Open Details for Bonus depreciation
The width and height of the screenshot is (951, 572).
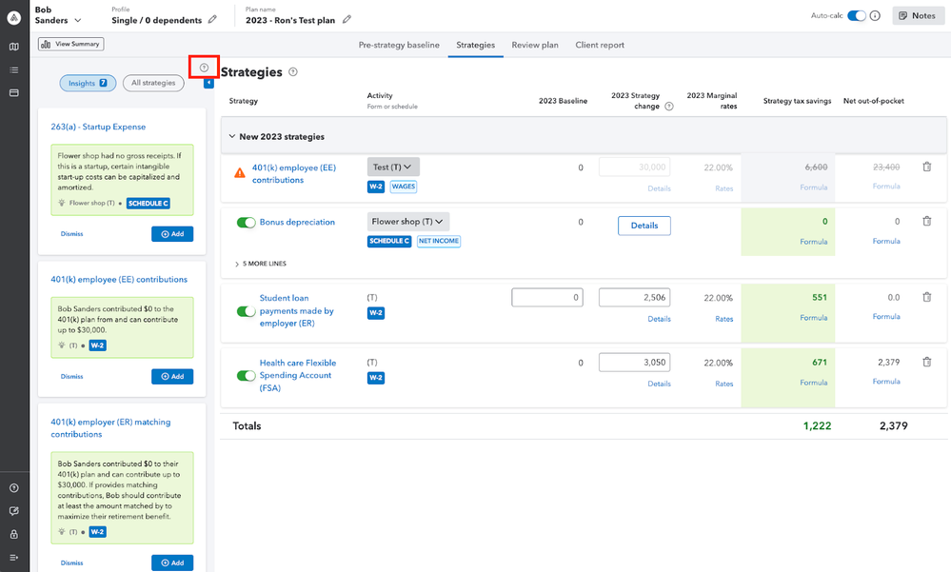644,226
